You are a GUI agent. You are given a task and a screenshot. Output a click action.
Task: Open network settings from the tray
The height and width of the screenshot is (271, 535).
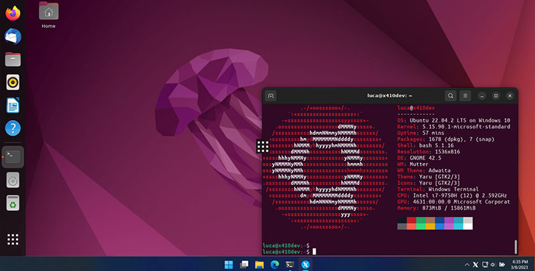point(484,264)
